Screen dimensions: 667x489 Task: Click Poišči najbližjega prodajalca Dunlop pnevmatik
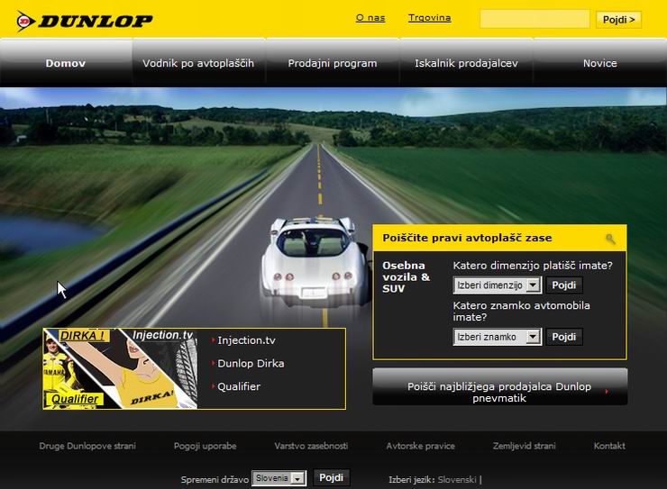[500, 387]
